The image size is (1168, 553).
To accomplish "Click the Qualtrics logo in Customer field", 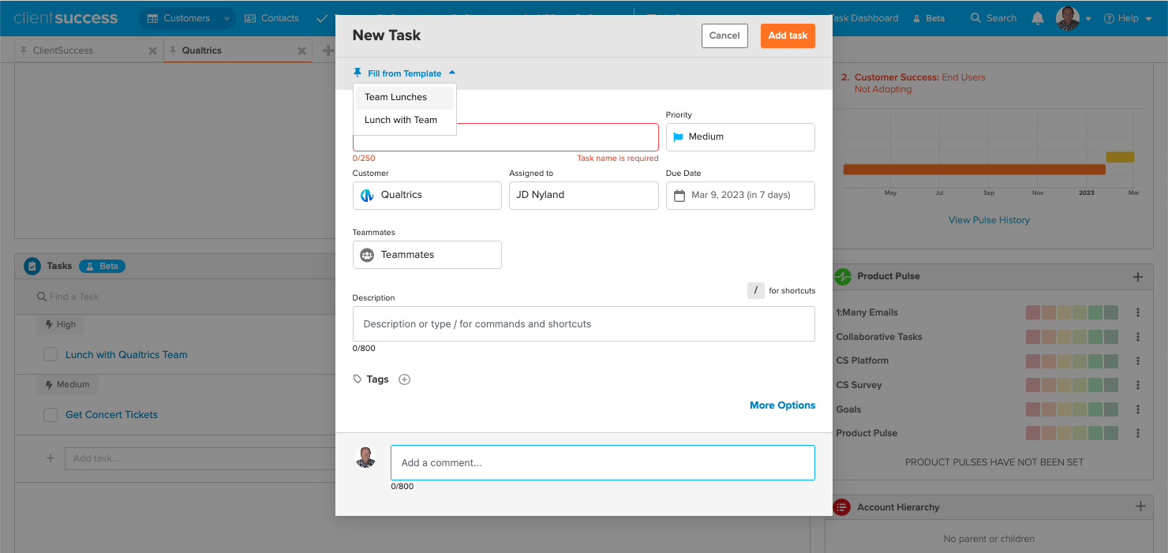I will coord(367,195).
